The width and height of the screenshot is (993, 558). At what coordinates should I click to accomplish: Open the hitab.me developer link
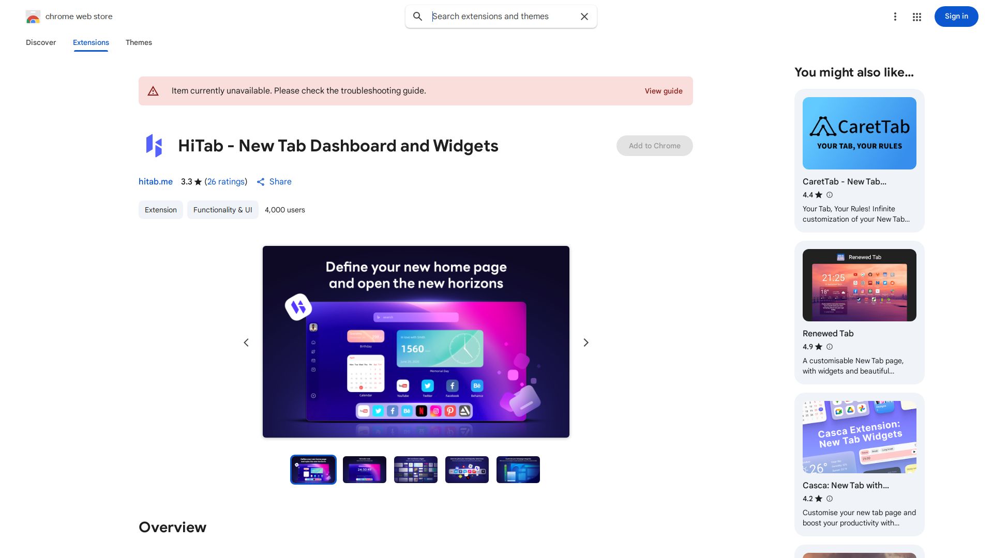pyautogui.click(x=156, y=182)
